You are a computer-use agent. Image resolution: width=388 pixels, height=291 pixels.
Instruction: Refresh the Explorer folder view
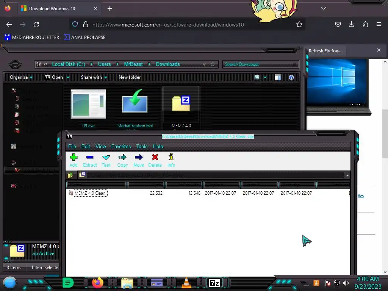[x=213, y=64]
